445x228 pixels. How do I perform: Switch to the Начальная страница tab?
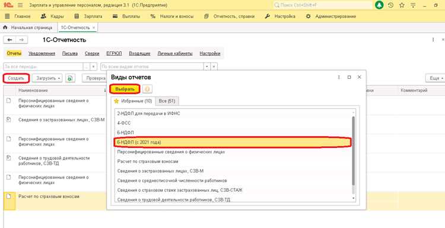pyautogui.click(x=31, y=28)
